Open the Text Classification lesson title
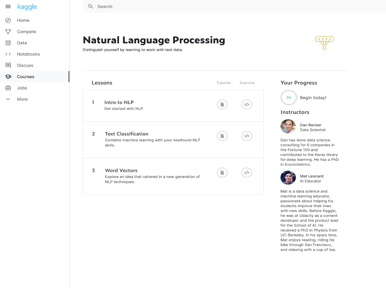Image resolution: width=386 pixels, height=289 pixels. 127,134
